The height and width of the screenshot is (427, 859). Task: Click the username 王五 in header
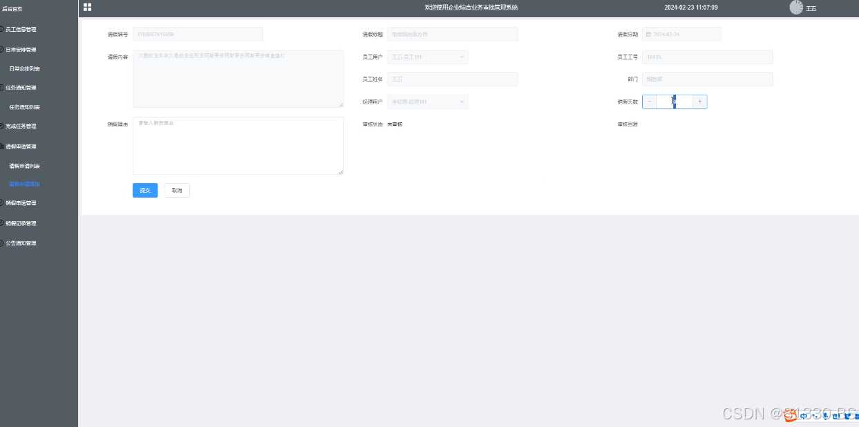click(811, 8)
